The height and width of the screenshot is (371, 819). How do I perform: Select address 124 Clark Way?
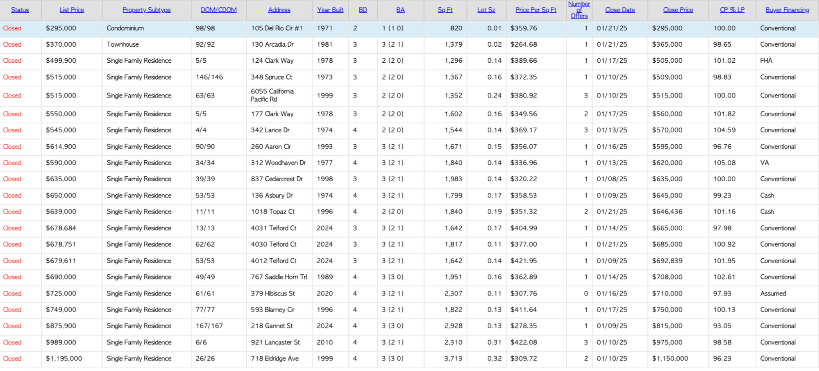(272, 61)
